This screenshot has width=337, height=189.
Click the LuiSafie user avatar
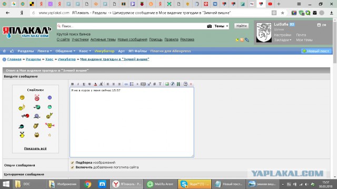pos(264,33)
